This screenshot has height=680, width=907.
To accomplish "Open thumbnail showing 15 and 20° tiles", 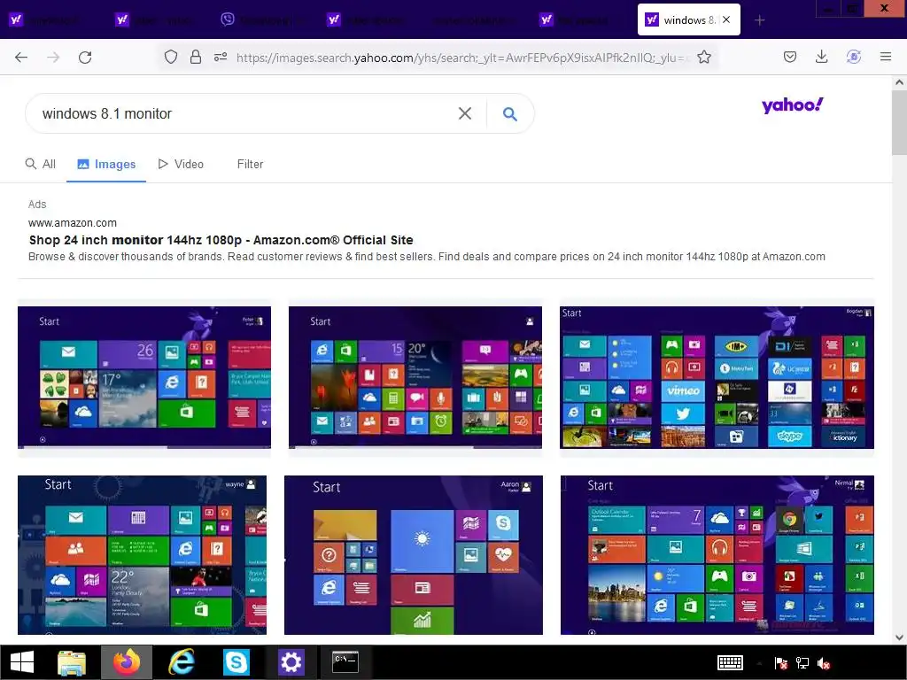I will click(415, 377).
